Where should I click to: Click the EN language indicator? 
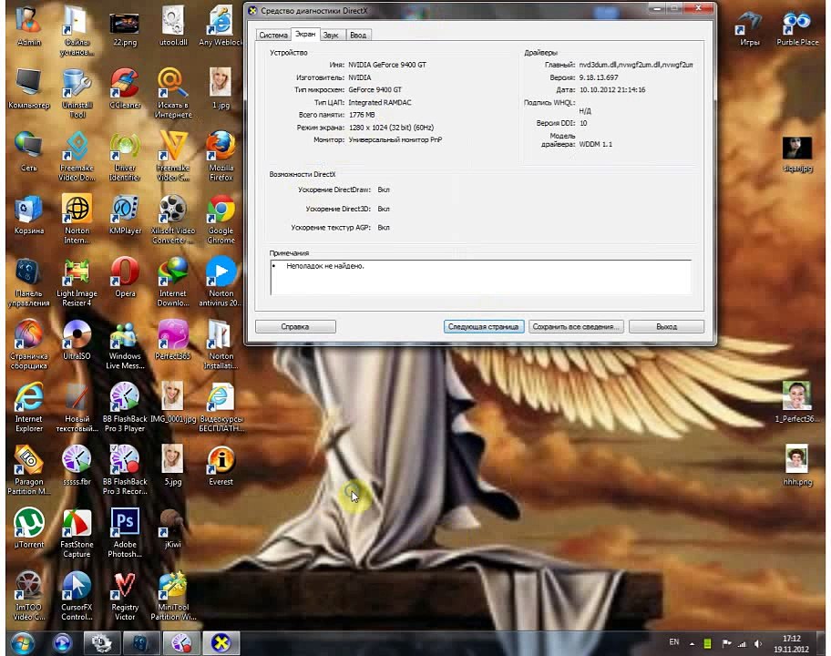pos(674,642)
